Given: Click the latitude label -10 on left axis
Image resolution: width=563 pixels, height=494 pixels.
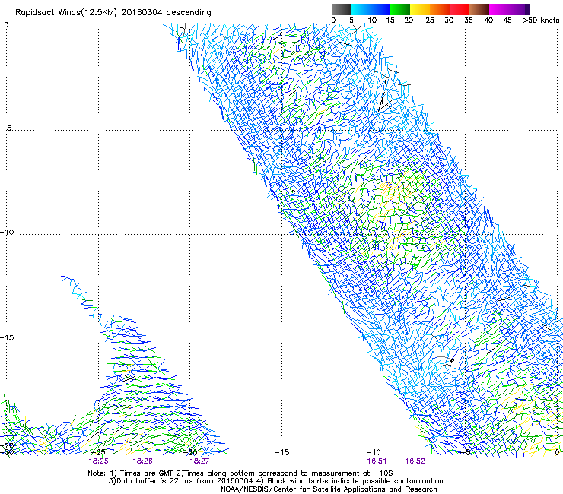Looking at the screenshot, I should pyautogui.click(x=7, y=232).
